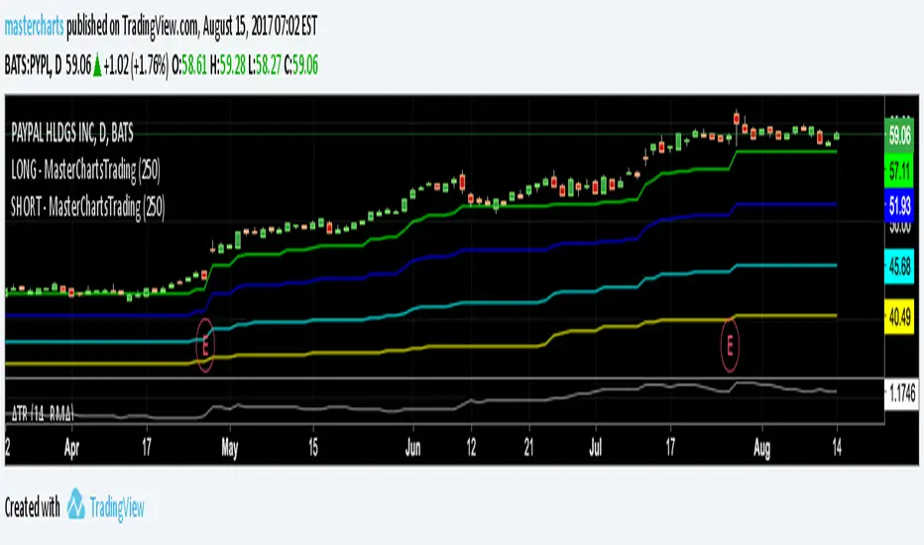This screenshot has height=545, width=924.
Task: Select the 59.06 current price label
Action: click(899, 136)
